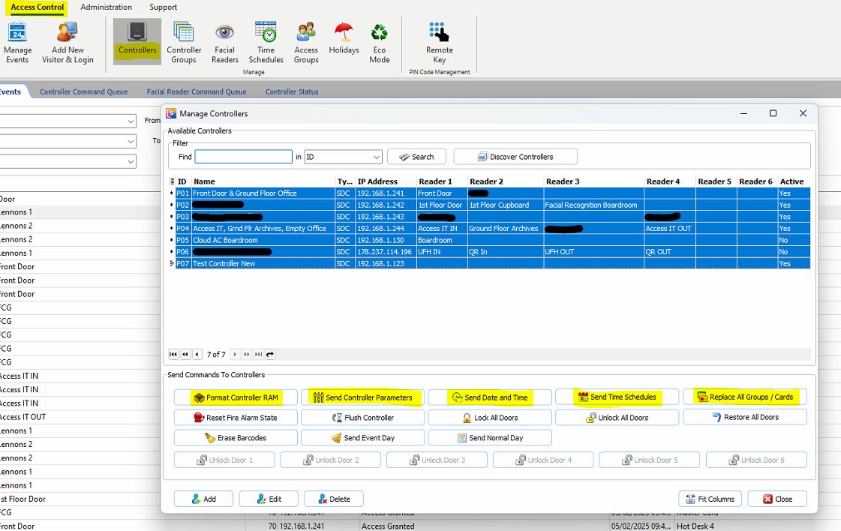Open the 'in ID' filter field dropdown
This screenshot has width=841, height=531.
pos(376,157)
